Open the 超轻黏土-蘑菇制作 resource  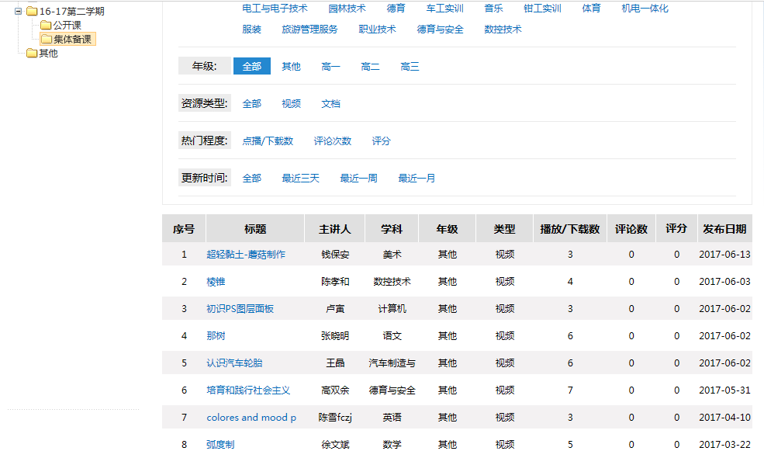(246, 255)
